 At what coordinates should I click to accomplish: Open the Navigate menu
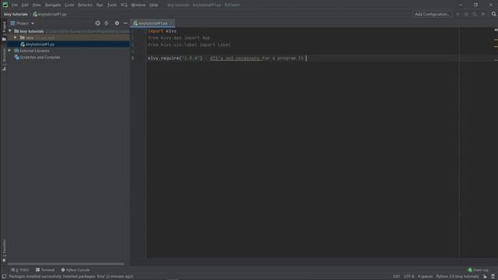click(x=53, y=5)
